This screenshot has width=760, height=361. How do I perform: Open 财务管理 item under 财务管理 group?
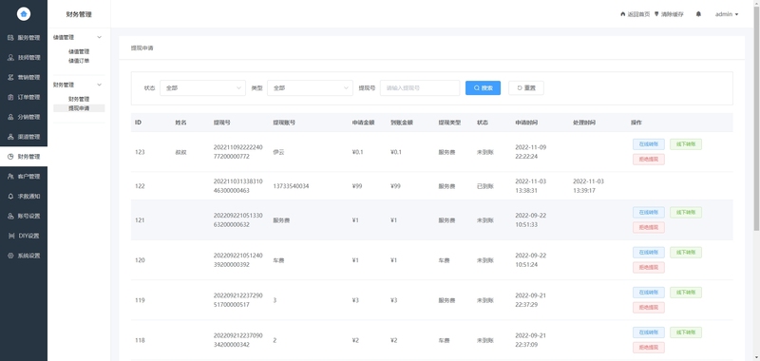(79, 99)
